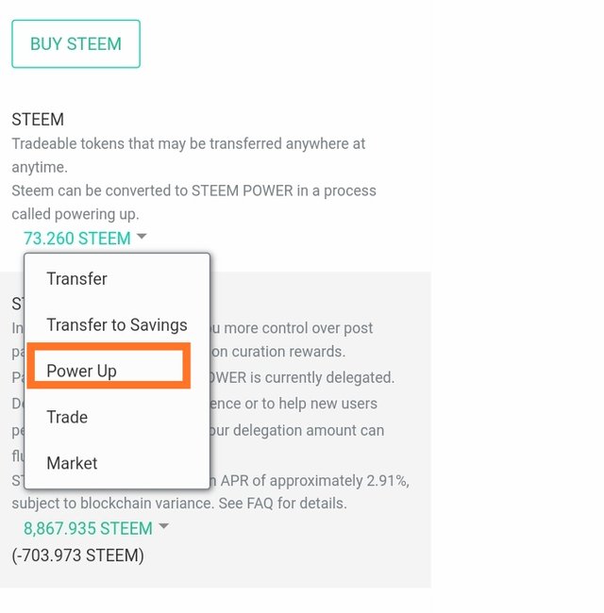Click the (-703.973 STEEM) delegated amount
This screenshot has width=604, height=613.
pos(77,555)
